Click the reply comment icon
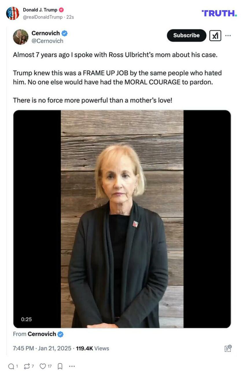 [11, 367]
